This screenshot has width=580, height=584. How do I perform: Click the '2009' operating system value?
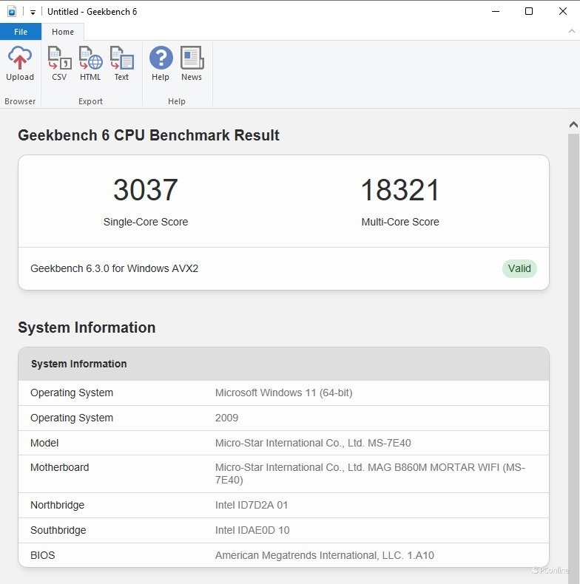tap(226, 418)
